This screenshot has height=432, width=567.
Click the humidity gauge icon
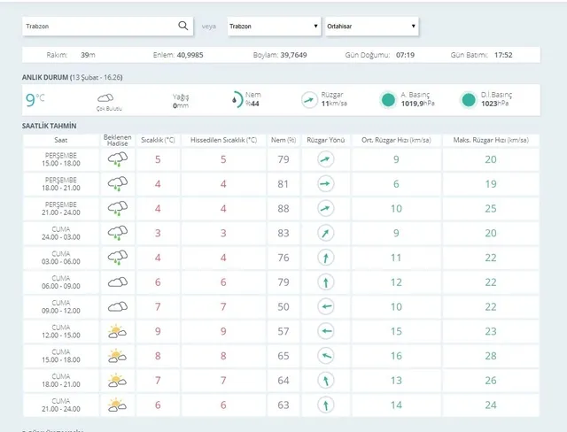coord(237,100)
